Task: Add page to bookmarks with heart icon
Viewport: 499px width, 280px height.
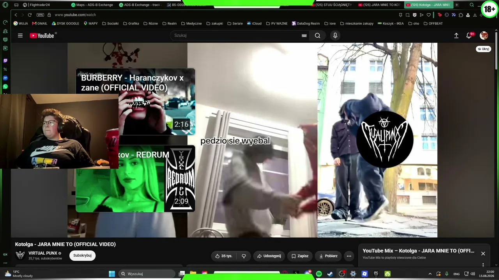Action: 428,15
